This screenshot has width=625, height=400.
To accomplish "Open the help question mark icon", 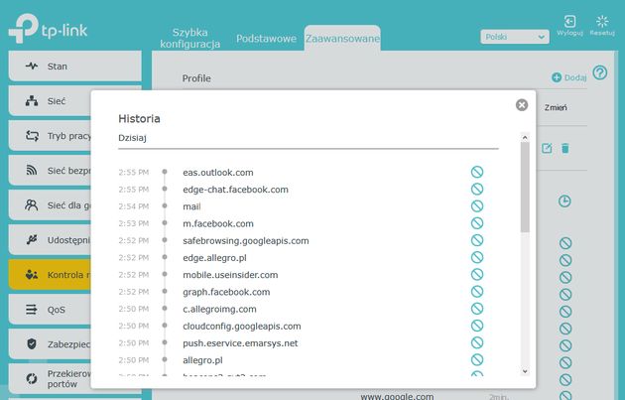I will (600, 73).
